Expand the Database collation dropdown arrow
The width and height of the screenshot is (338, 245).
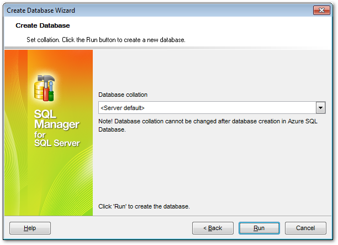point(320,107)
